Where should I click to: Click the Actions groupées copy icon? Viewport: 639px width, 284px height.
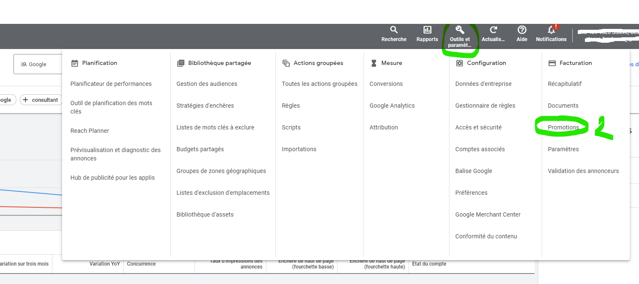[286, 63]
